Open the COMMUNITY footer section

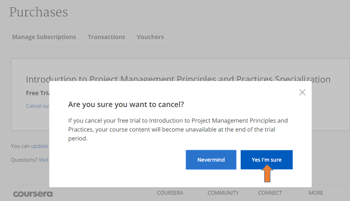click(223, 193)
